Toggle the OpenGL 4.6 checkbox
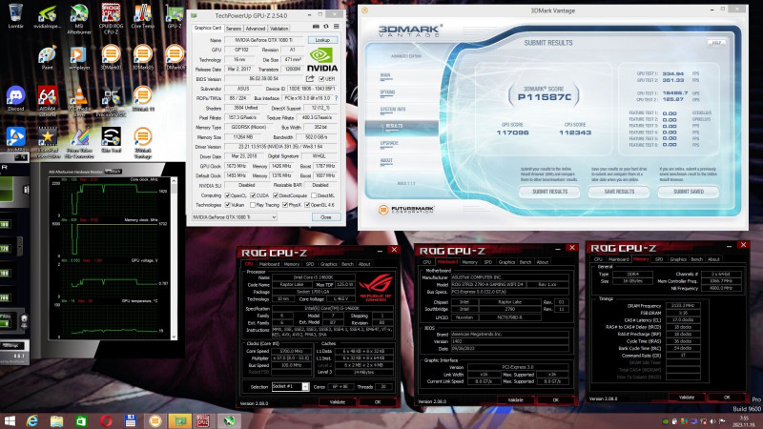 point(307,205)
